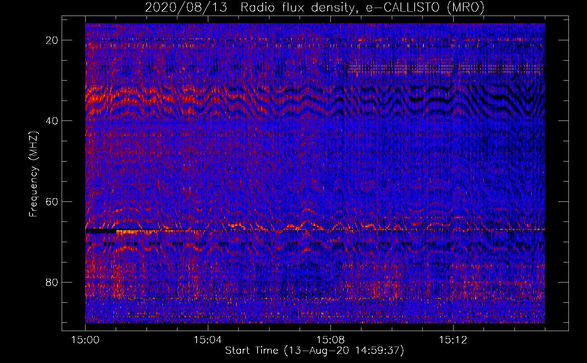Image resolution: width=587 pixels, height=363 pixels.
Task: Click the '15:08' time tick label
Action: click(330, 340)
